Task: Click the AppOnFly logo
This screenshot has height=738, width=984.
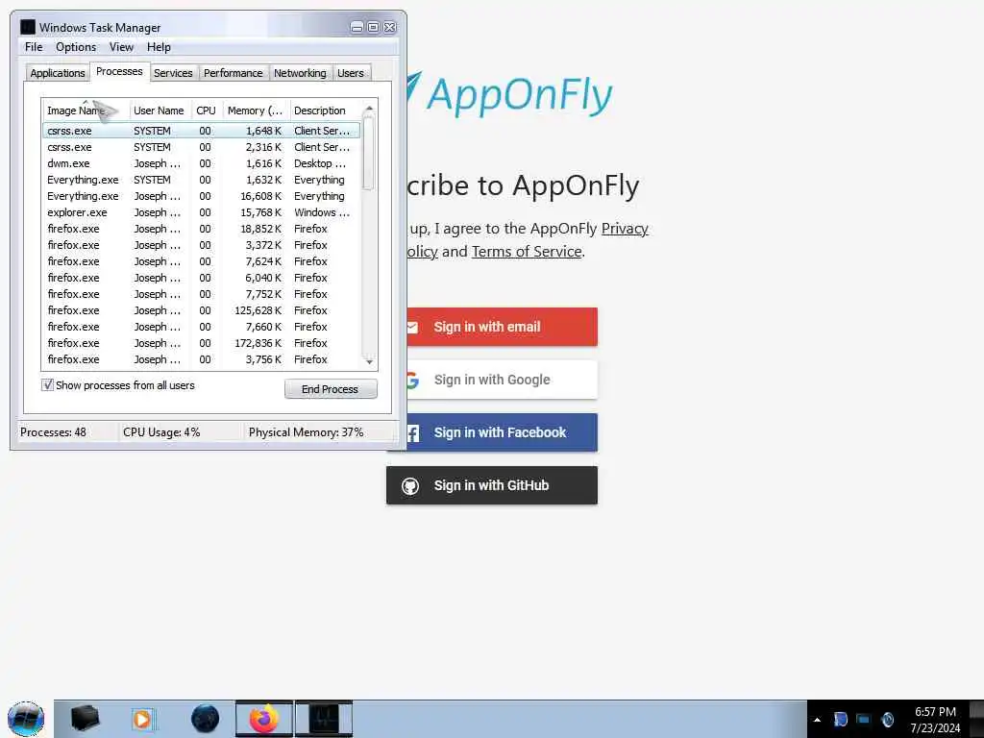Action: click(509, 95)
